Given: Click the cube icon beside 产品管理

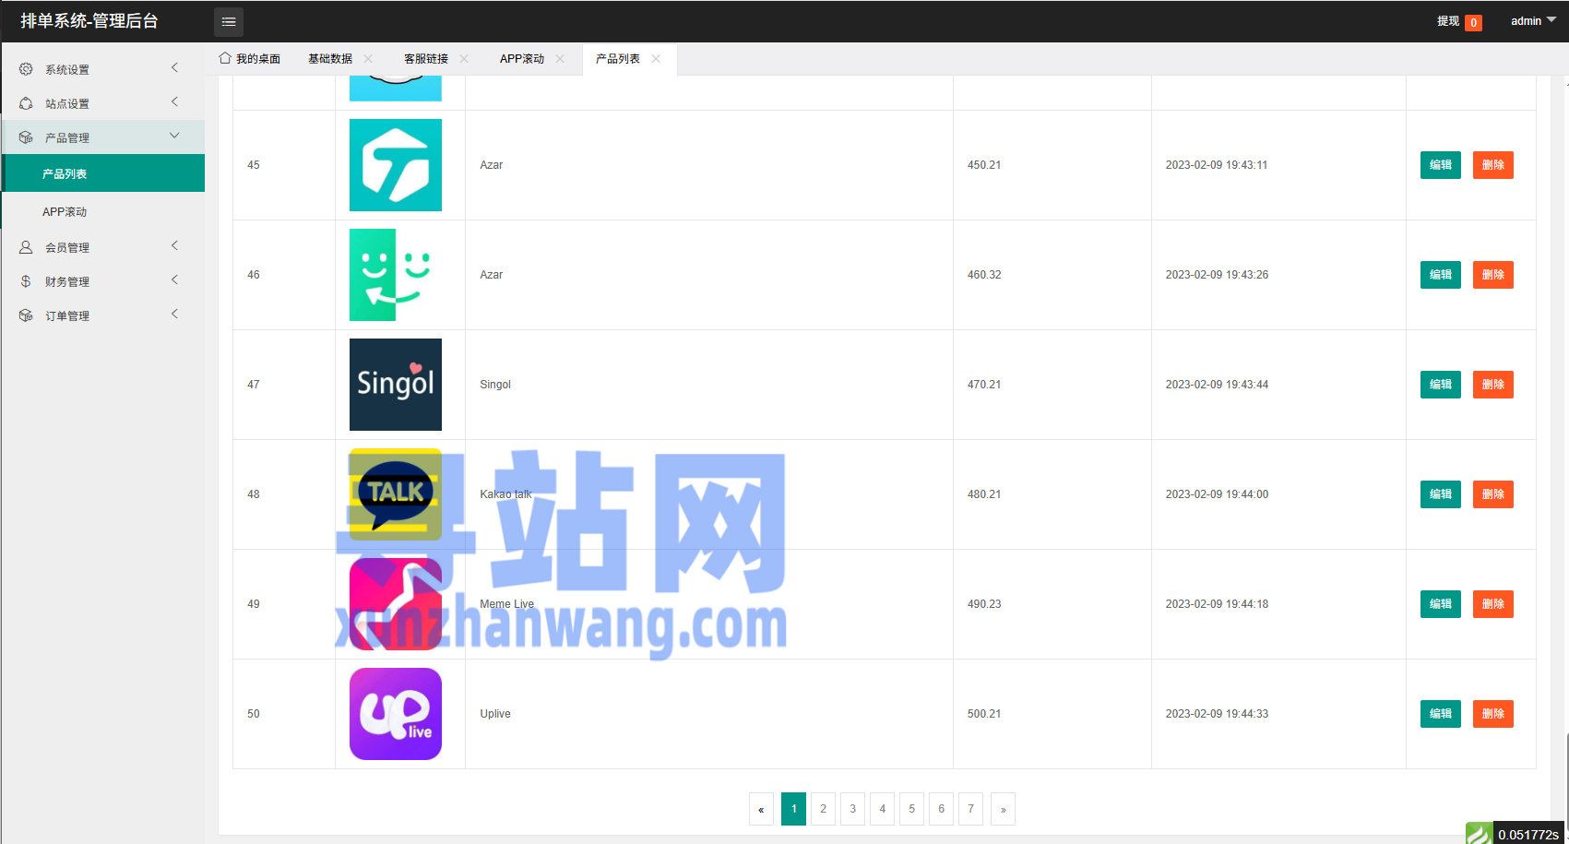Looking at the screenshot, I should pyautogui.click(x=26, y=137).
